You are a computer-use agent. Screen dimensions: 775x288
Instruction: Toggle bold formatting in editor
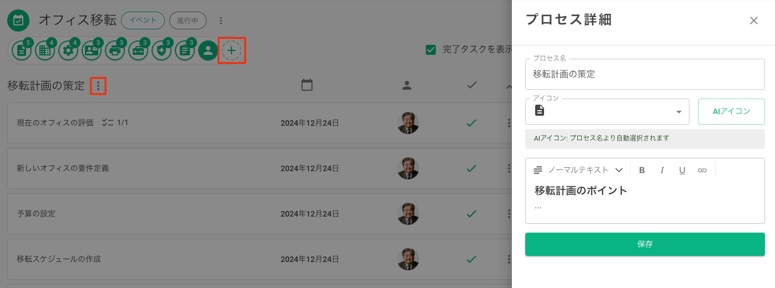pos(642,170)
